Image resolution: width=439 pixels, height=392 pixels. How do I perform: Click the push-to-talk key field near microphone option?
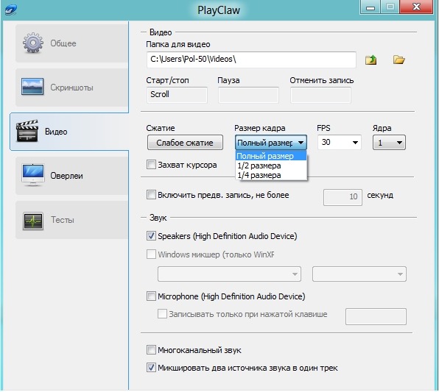pyautogui.click(x=376, y=316)
